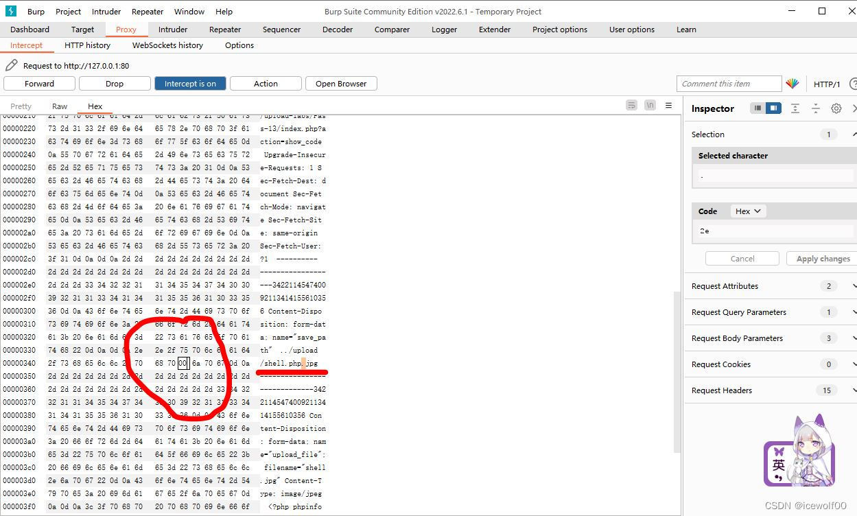
Task: Click the Burp Suite logo icon
Action: (x=11, y=11)
